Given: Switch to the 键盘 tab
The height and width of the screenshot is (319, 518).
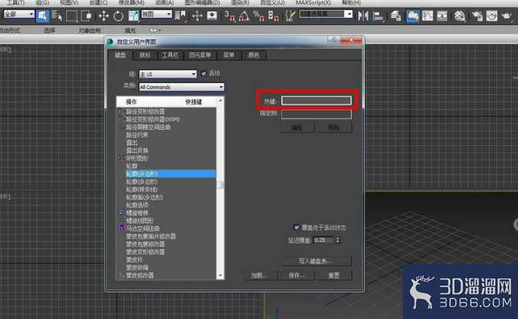Looking at the screenshot, I should pyautogui.click(x=120, y=55).
